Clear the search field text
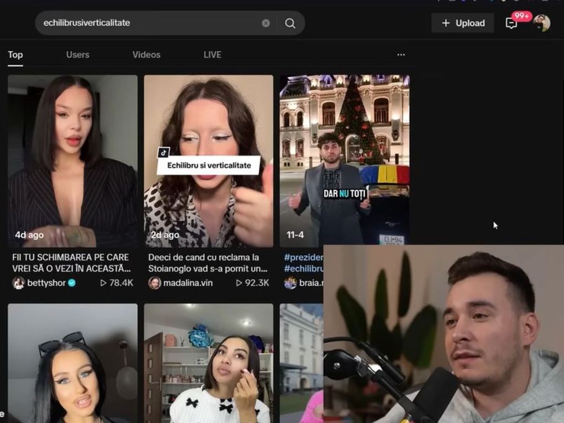 (x=266, y=23)
